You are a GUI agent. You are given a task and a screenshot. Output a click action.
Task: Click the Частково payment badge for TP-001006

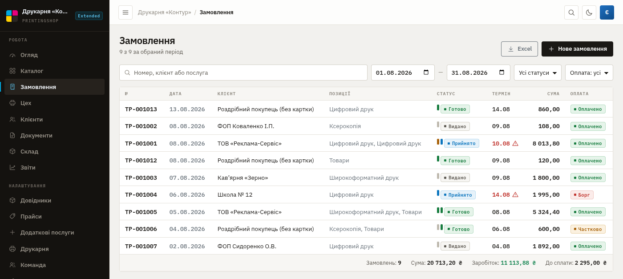coord(588,229)
